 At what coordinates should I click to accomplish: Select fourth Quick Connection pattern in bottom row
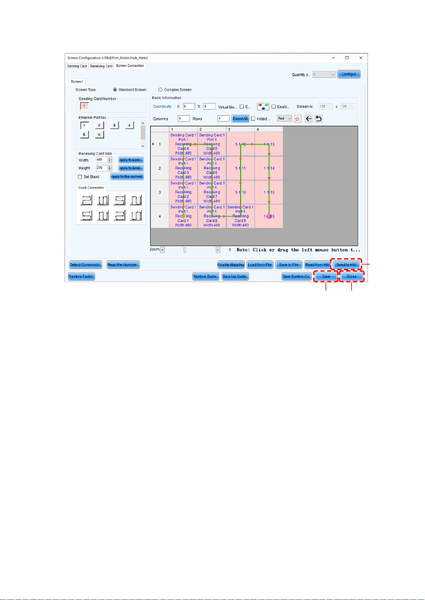tap(136, 215)
